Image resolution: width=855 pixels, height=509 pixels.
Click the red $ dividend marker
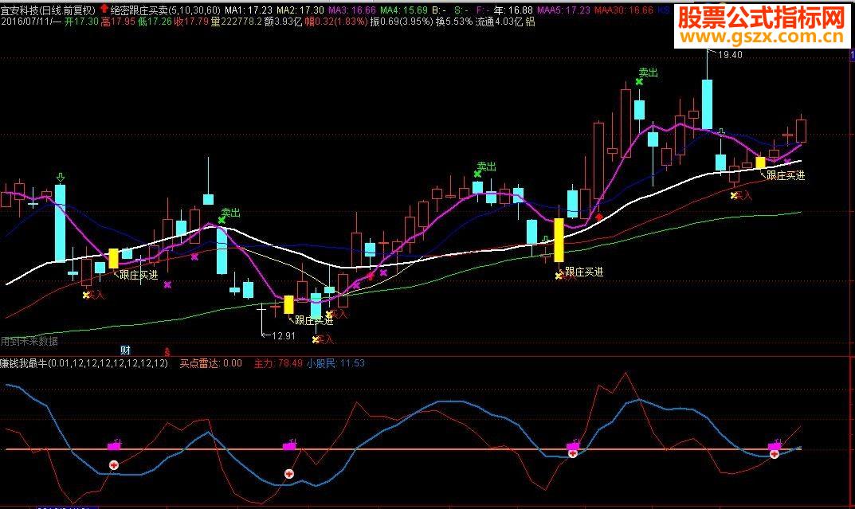[x=167, y=352]
